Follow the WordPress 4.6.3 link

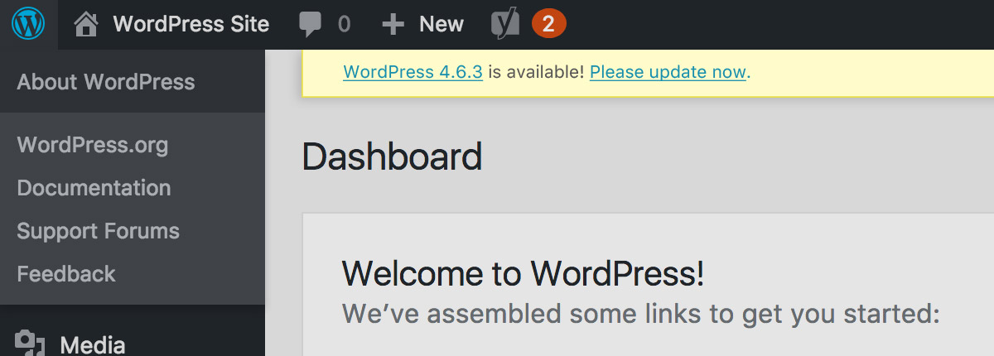pyautogui.click(x=413, y=72)
